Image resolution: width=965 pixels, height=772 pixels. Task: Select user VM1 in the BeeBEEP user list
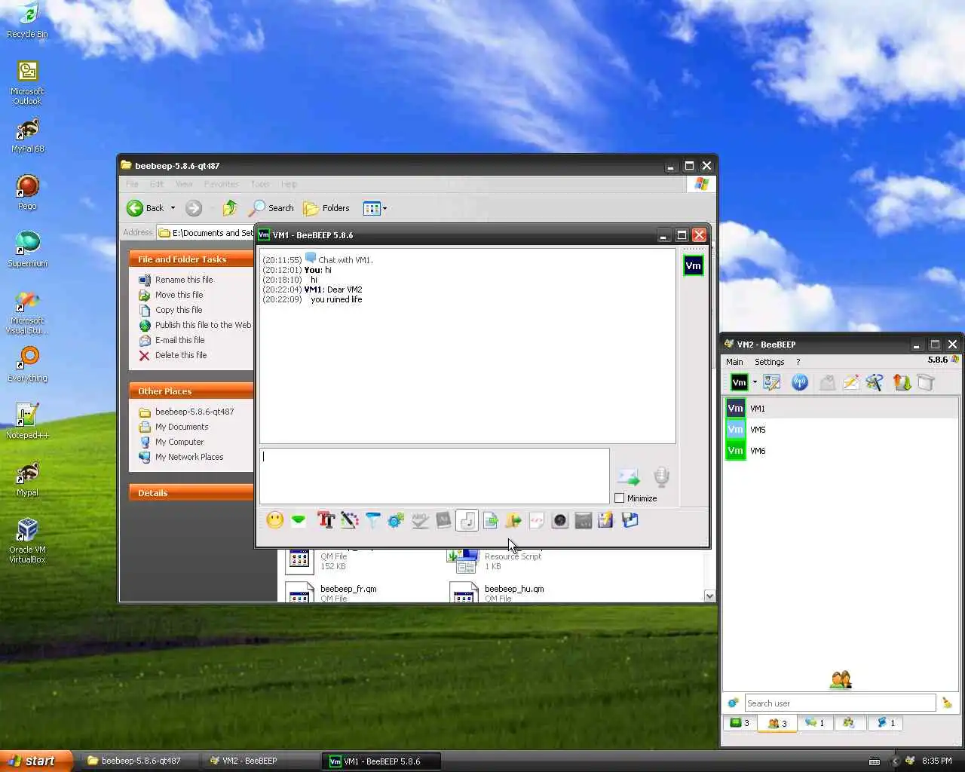(841, 409)
